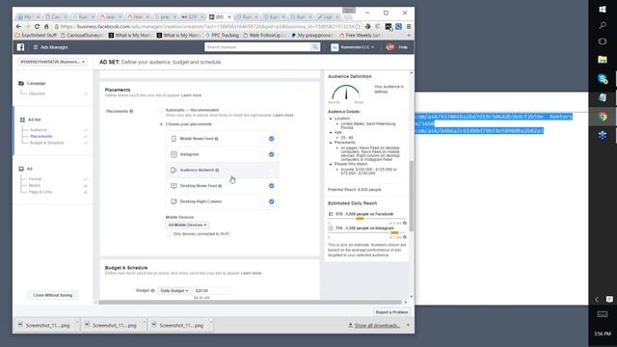Click the info icon beside Budget label
617x347 pixels.
[x=152, y=291]
